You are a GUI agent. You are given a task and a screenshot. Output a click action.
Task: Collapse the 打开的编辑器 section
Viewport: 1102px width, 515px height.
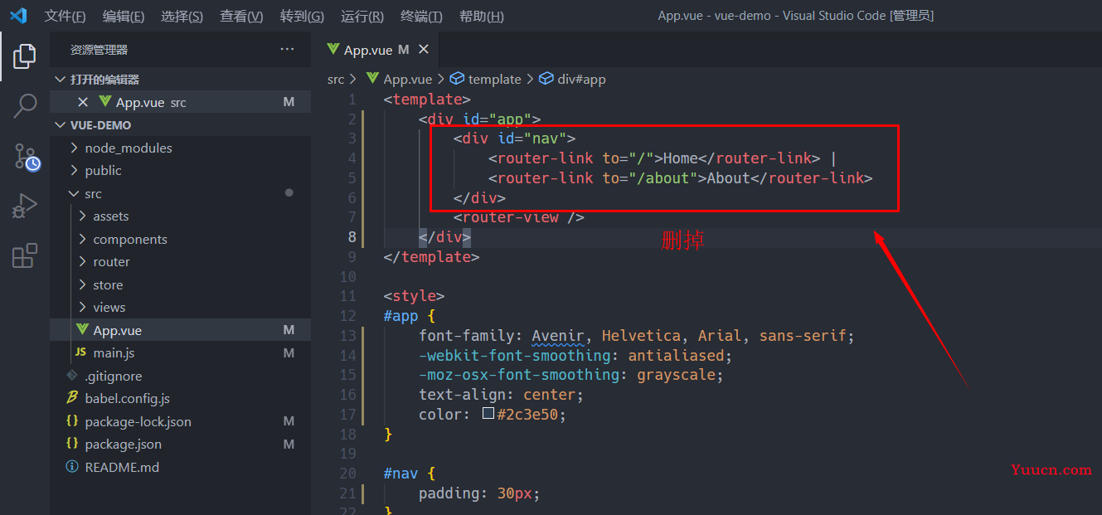(180, 79)
